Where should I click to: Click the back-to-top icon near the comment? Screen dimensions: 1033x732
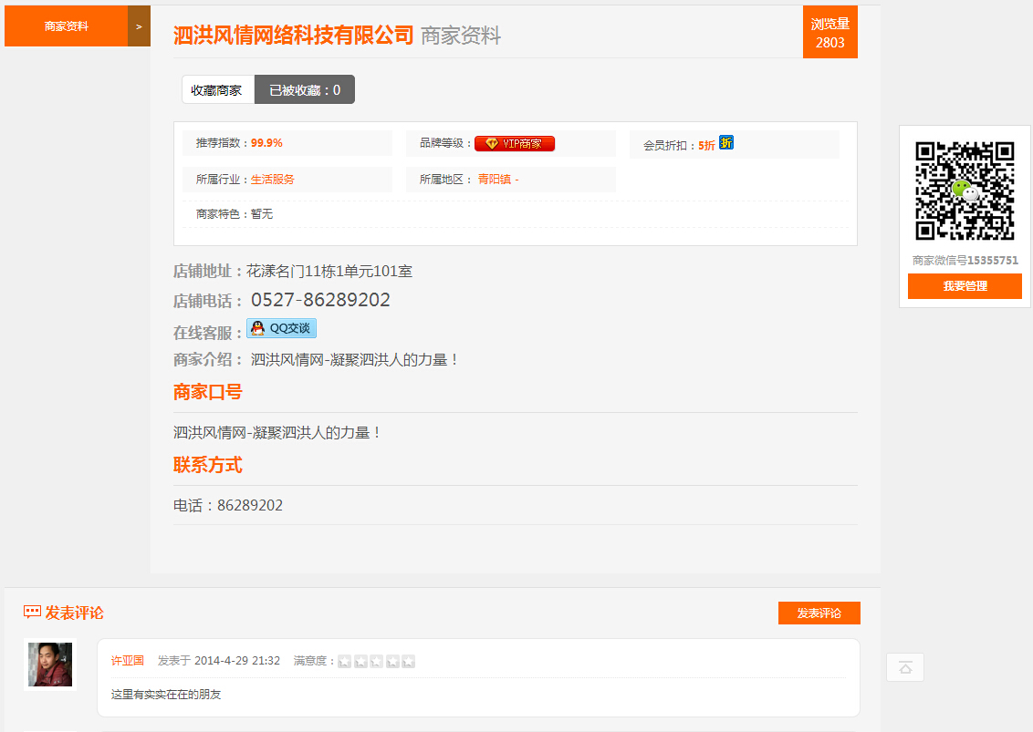coord(904,667)
